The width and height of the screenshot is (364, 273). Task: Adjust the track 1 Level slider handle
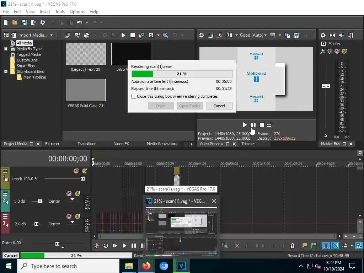(82, 178)
